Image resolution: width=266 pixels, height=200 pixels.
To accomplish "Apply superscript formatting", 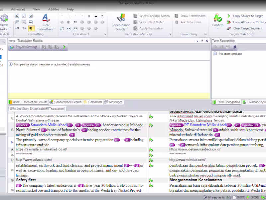I will tap(17, 22).
